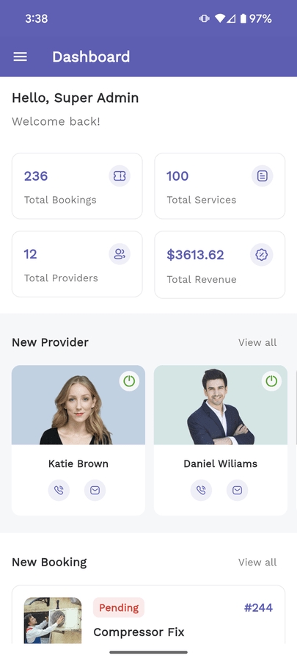Open the Total Providers card
The image size is (297, 661).
pyautogui.click(x=77, y=264)
